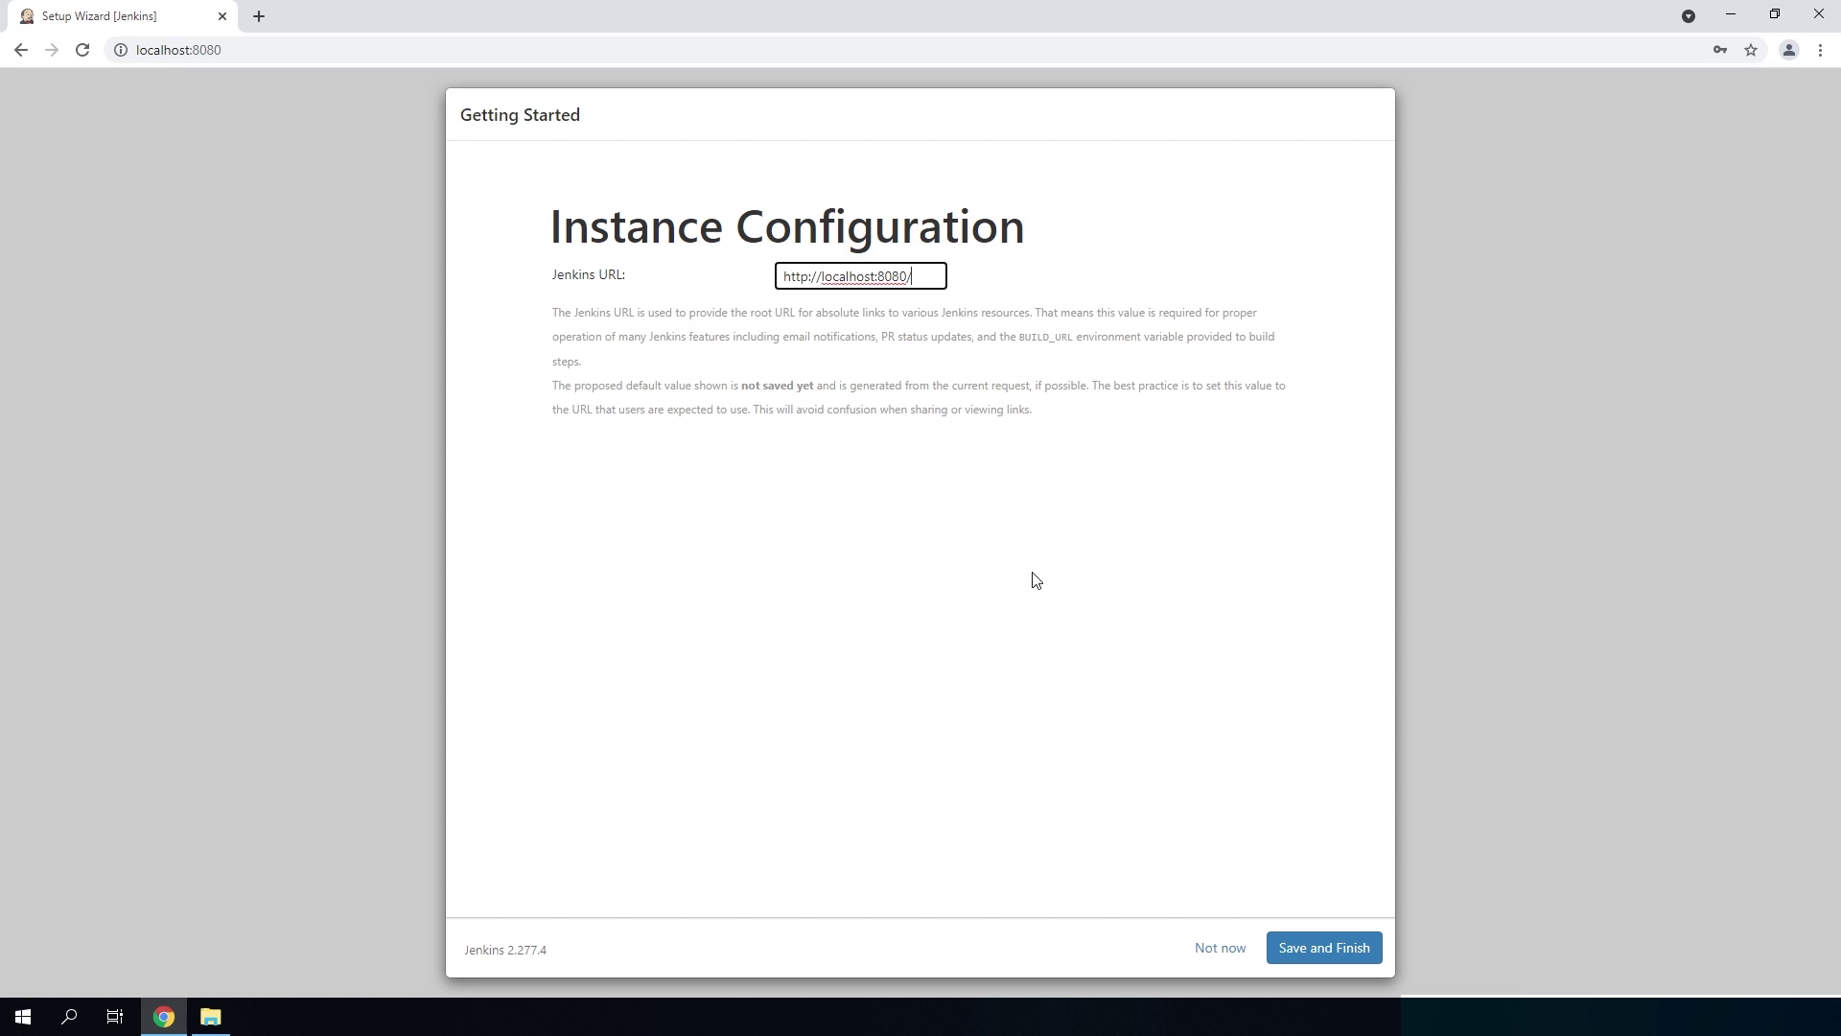Open Task View on taskbar
Viewport: 1841px width, 1036px height.
pos(115,1017)
